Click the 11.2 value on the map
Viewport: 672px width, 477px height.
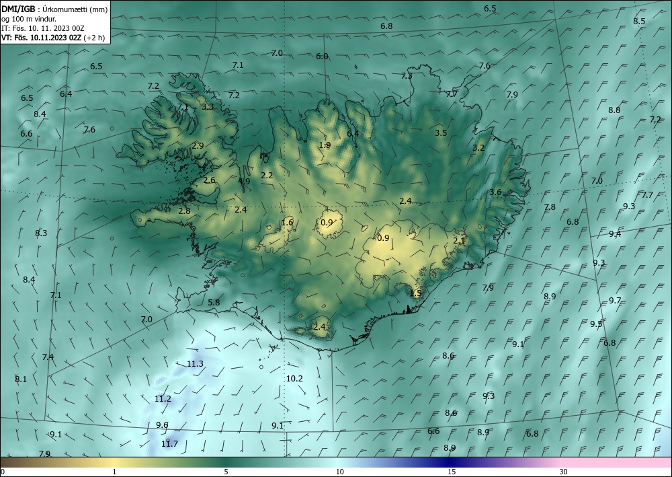tap(163, 399)
